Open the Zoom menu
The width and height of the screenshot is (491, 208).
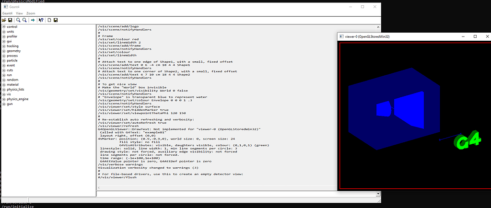(31, 13)
